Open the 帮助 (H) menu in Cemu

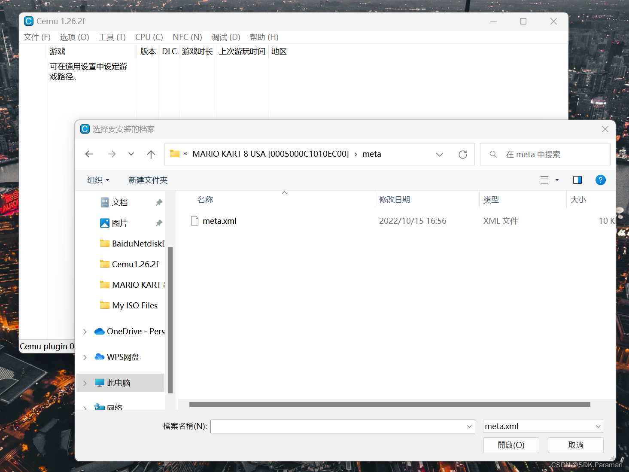click(264, 37)
